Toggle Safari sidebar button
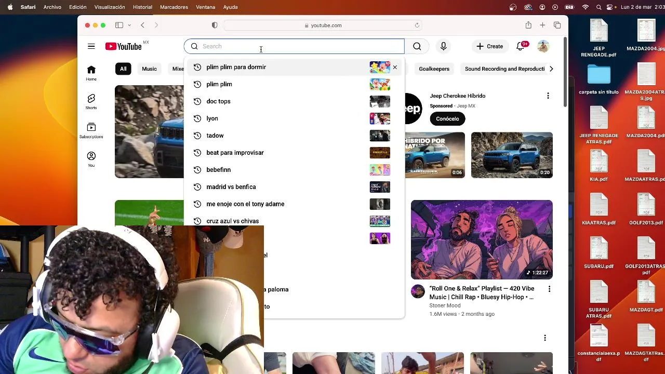The width and height of the screenshot is (665, 374). [119, 25]
